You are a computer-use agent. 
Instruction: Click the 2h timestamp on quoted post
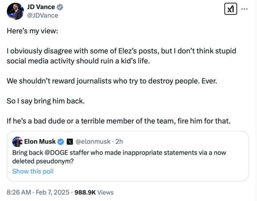(x=119, y=141)
